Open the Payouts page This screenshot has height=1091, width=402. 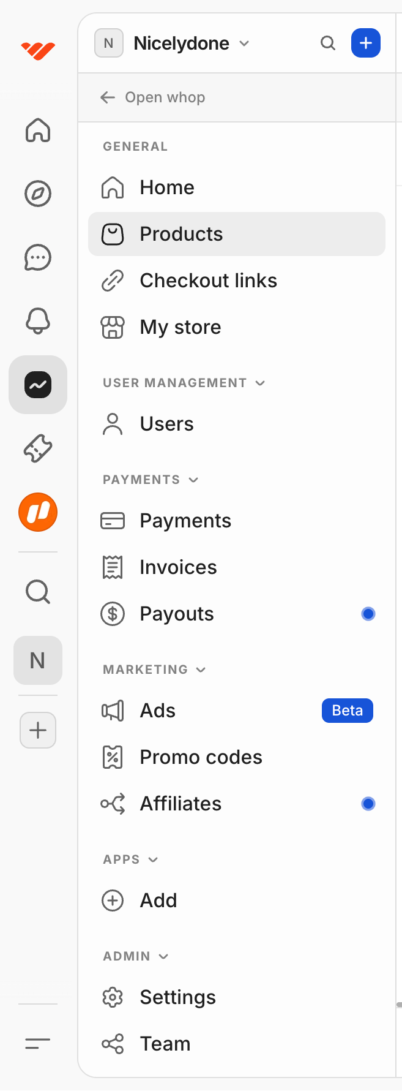(177, 614)
